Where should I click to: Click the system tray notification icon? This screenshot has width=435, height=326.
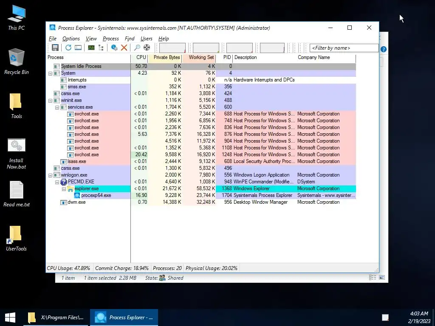pos(385,318)
